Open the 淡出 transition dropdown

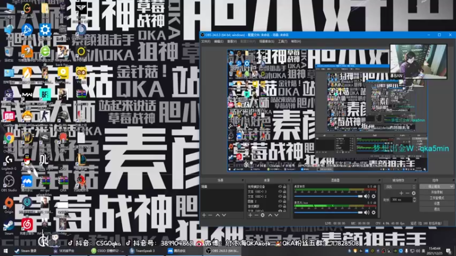[400, 187]
